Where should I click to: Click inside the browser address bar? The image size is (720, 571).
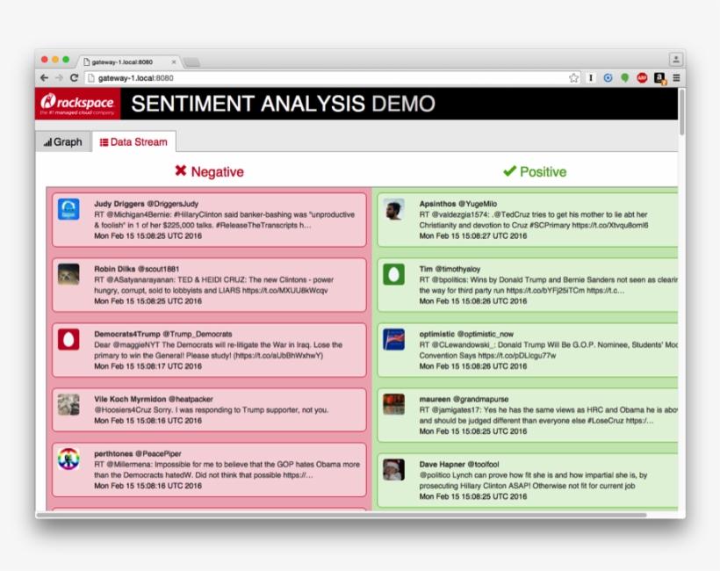pos(263,77)
